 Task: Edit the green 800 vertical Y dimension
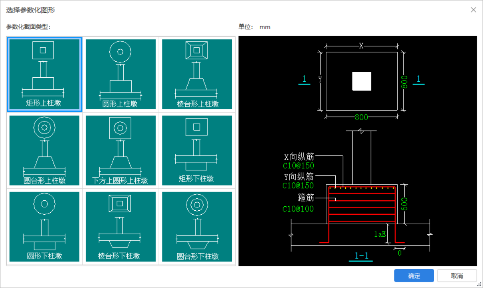coord(404,82)
